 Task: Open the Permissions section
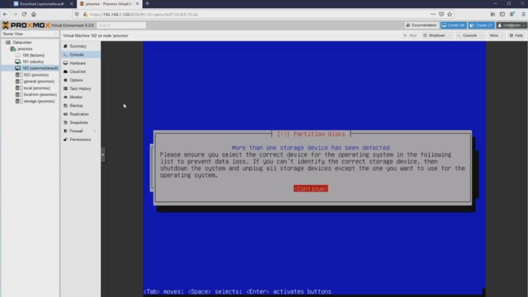click(80, 140)
